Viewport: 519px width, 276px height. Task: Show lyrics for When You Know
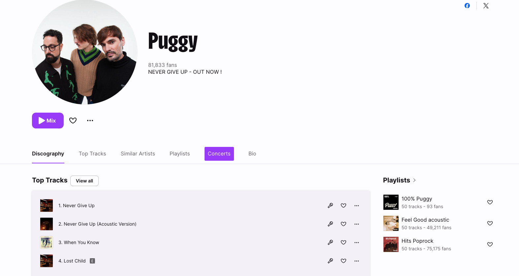tap(330, 242)
